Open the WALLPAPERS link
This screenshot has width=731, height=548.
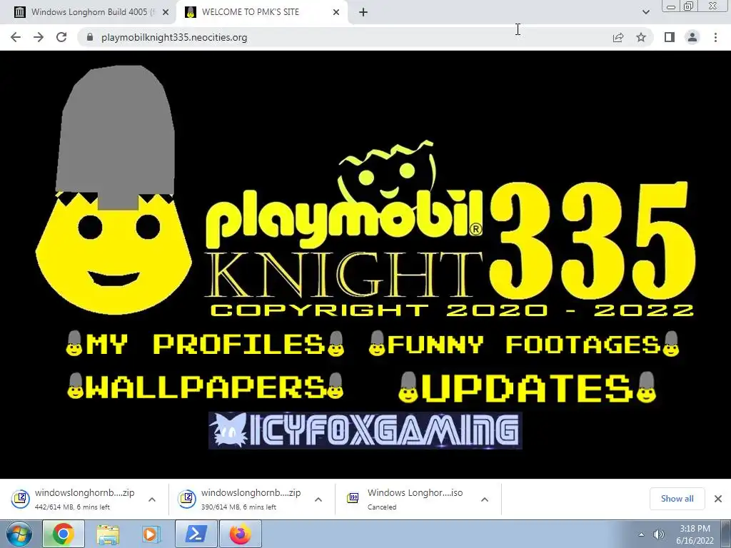click(x=205, y=386)
